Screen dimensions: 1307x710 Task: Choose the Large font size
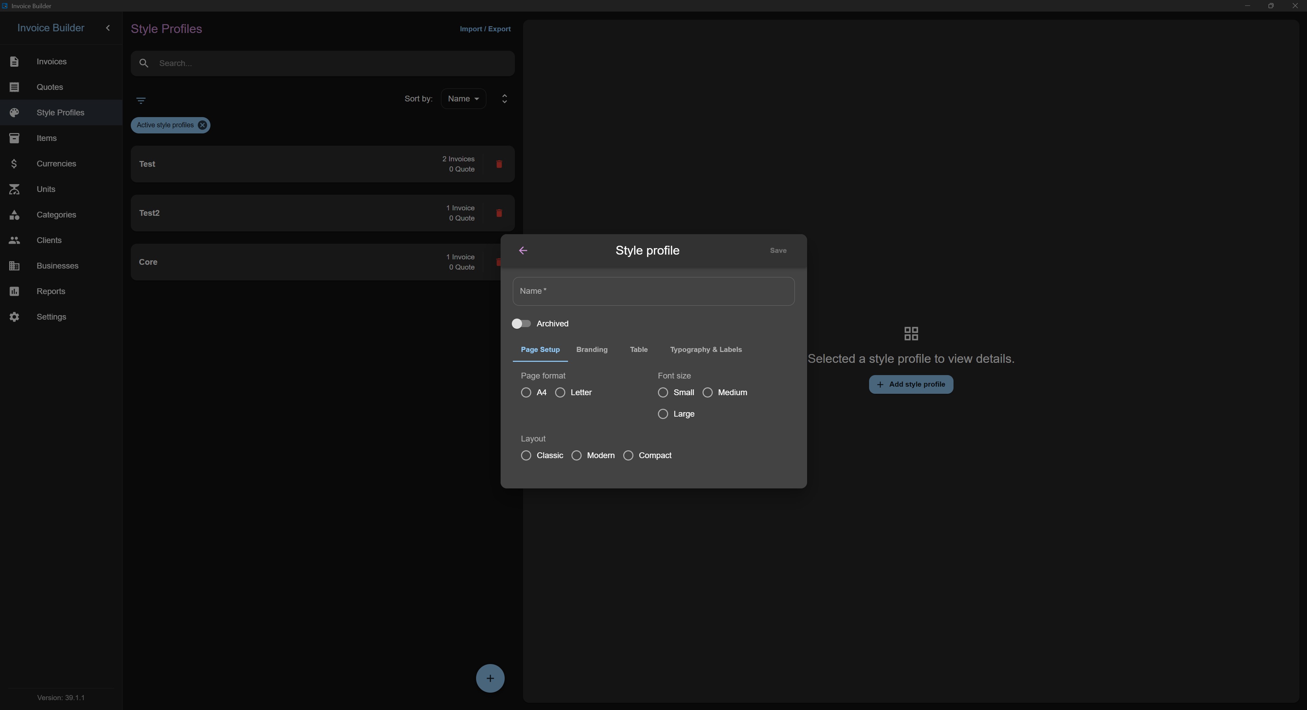coord(663,414)
